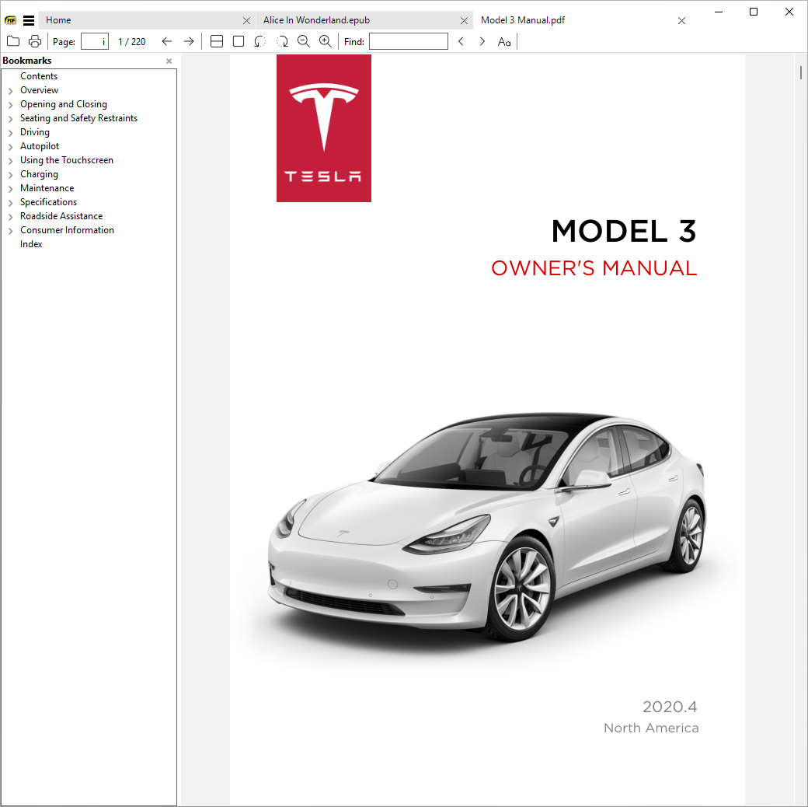This screenshot has height=807, width=808.
Task: Expand the Using the Touchscreen bookmark
Action: 10,160
